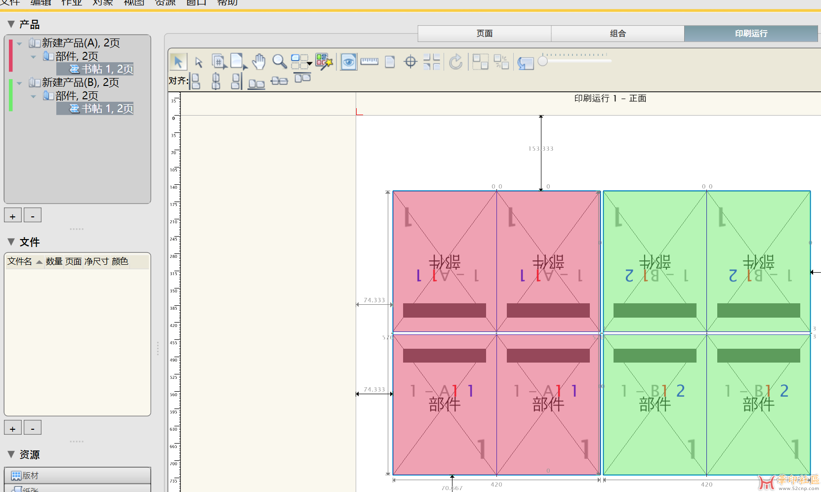Add a file with plus button
Image resolution: width=821 pixels, height=492 pixels.
coord(13,428)
